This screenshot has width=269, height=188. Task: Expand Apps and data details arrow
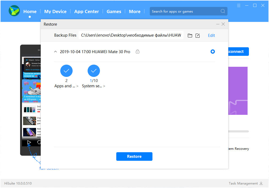click(77, 86)
